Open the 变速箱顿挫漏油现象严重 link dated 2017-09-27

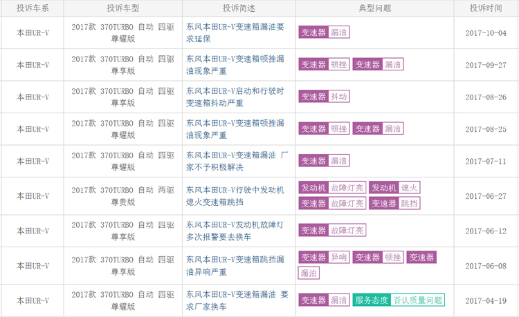tap(235, 65)
